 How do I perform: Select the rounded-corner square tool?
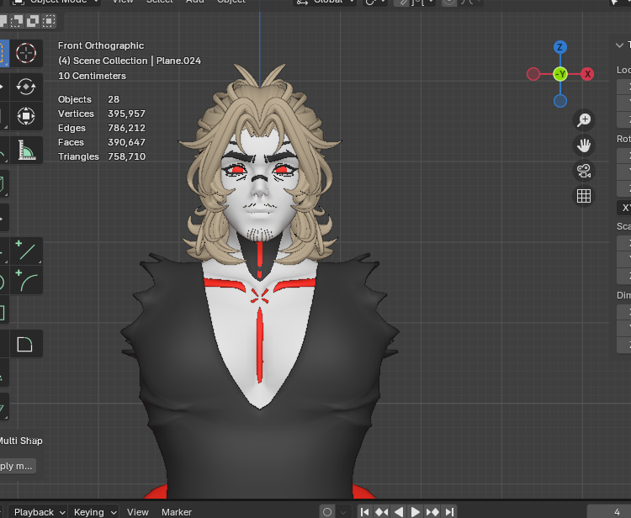coord(25,344)
